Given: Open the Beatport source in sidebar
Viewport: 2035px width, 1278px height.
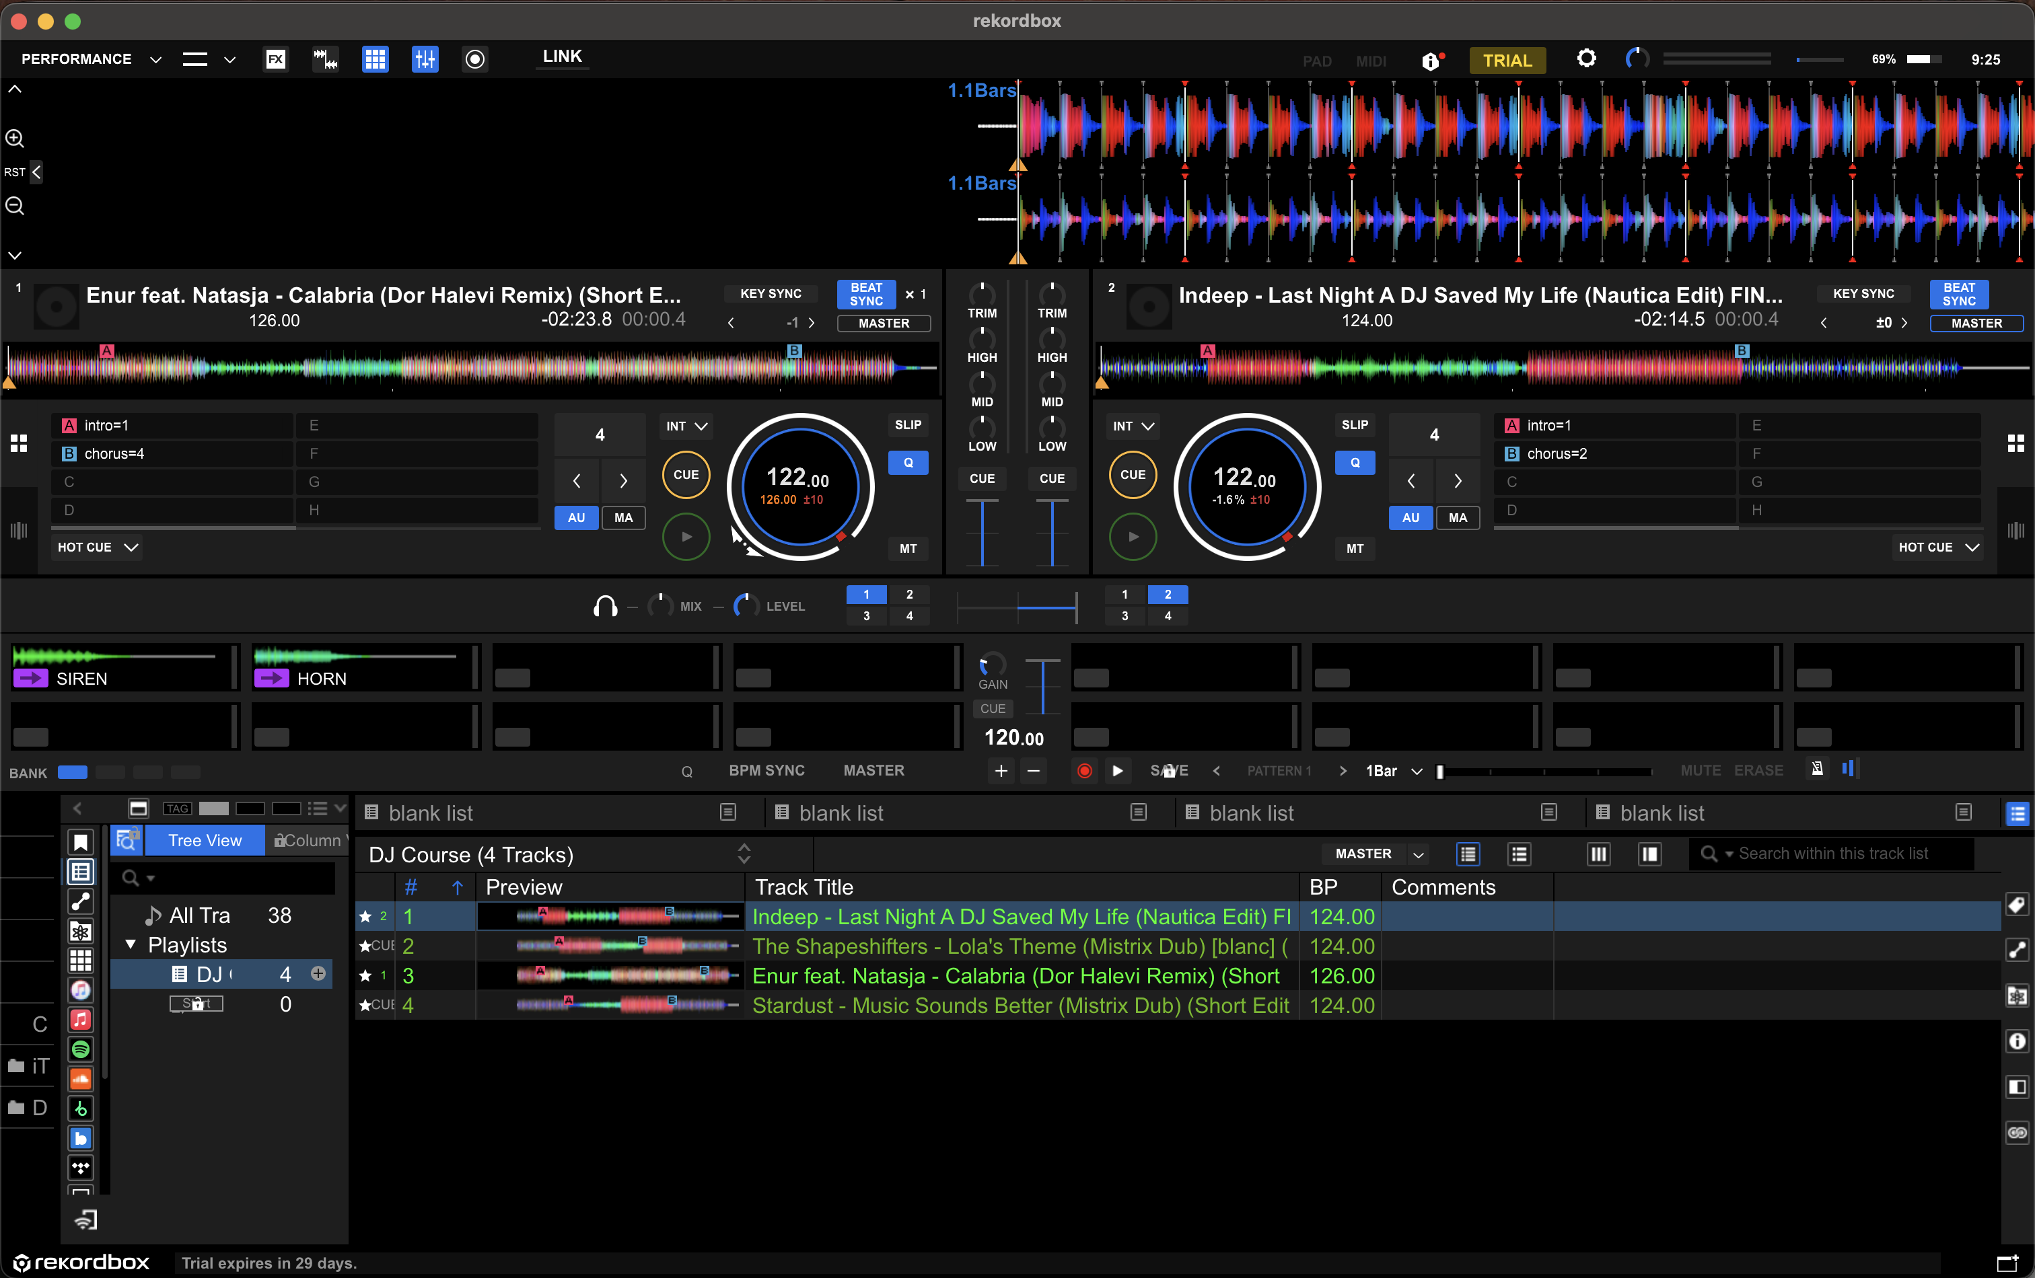Looking at the screenshot, I should 80,1109.
